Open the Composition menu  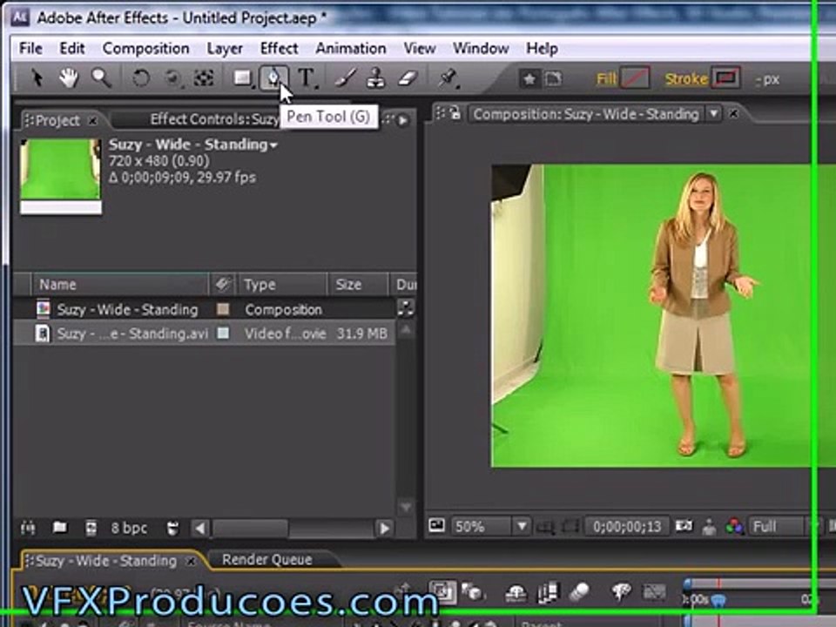[145, 49]
